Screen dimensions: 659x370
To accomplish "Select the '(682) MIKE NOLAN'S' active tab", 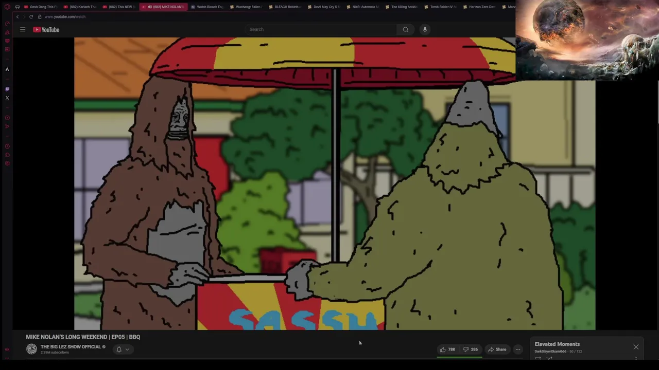I will click(163, 7).
